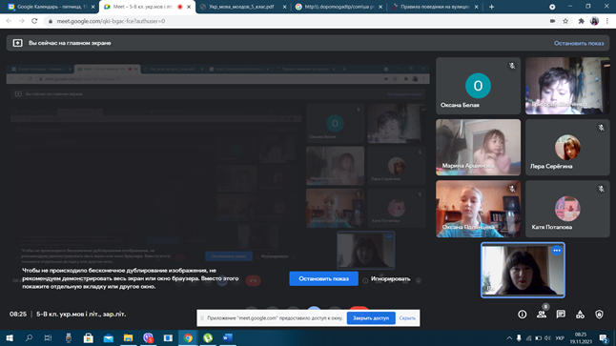Click the address bar URL
The width and height of the screenshot is (616, 346).
pos(111,21)
